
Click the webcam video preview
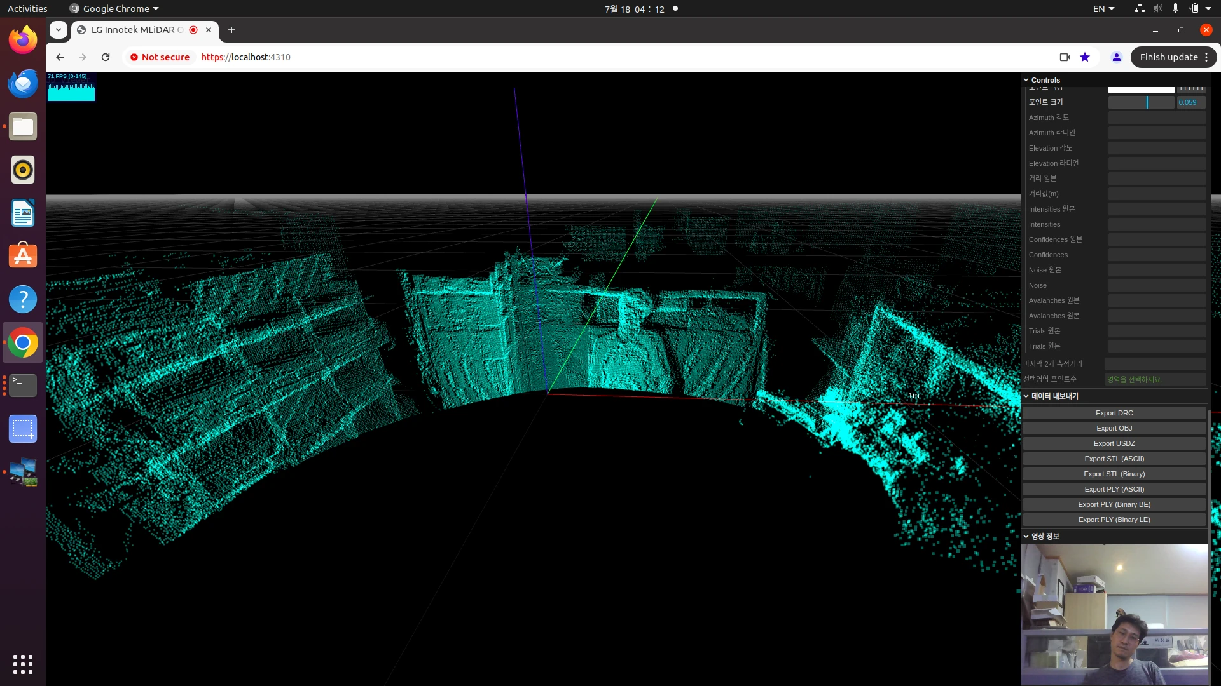(1114, 614)
